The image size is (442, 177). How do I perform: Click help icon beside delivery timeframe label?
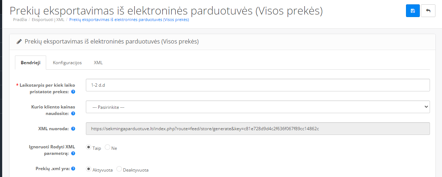click(73, 92)
